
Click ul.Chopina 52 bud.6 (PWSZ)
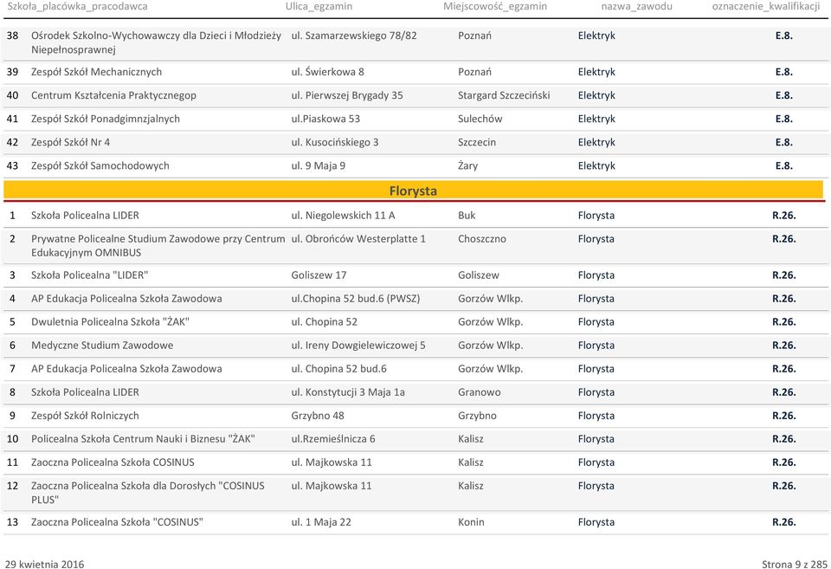pos(356,299)
